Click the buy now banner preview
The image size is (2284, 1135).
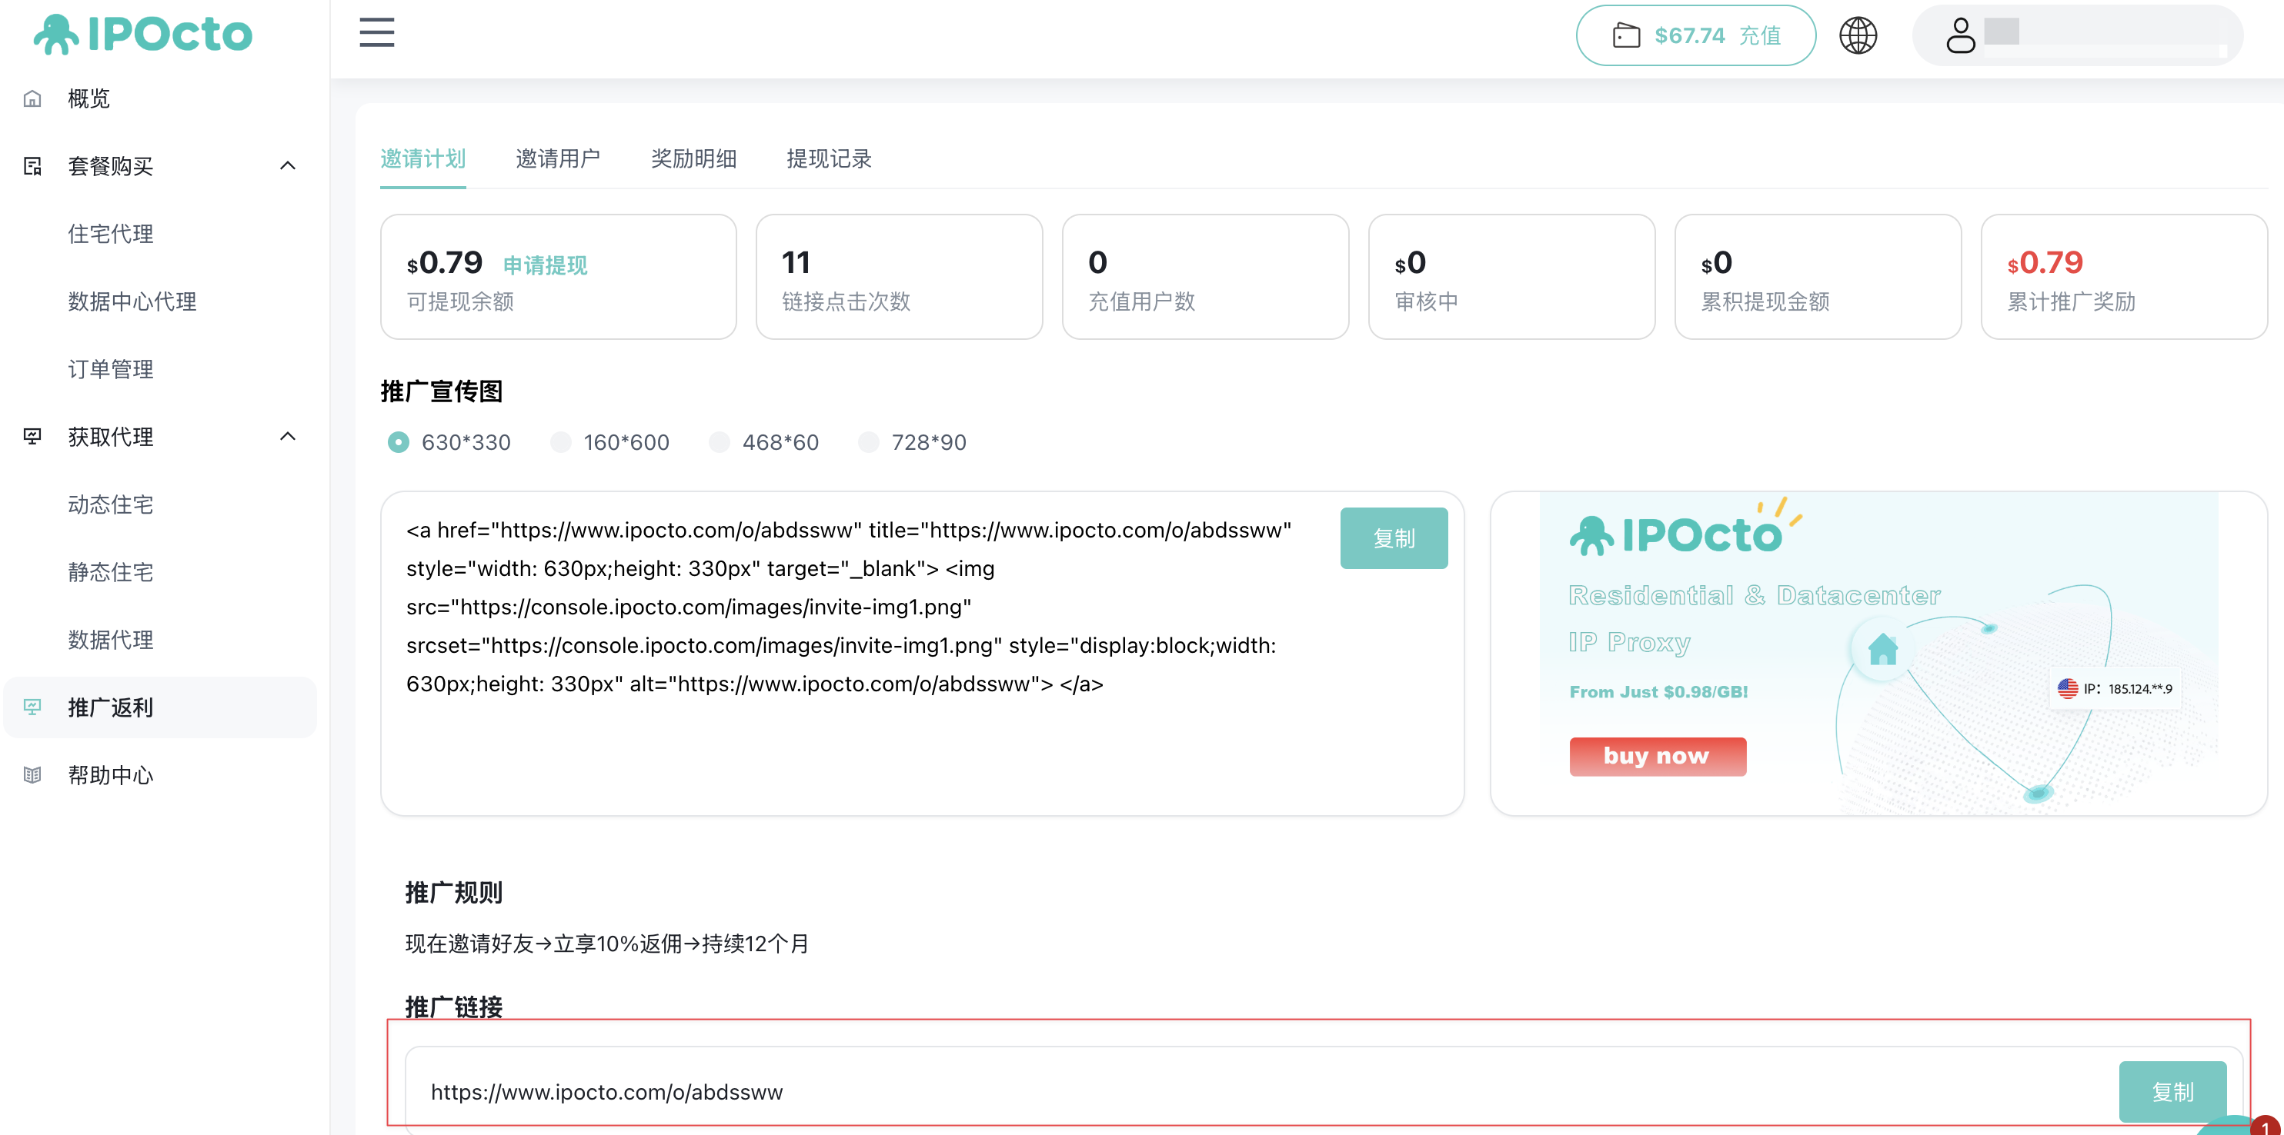point(1656,756)
